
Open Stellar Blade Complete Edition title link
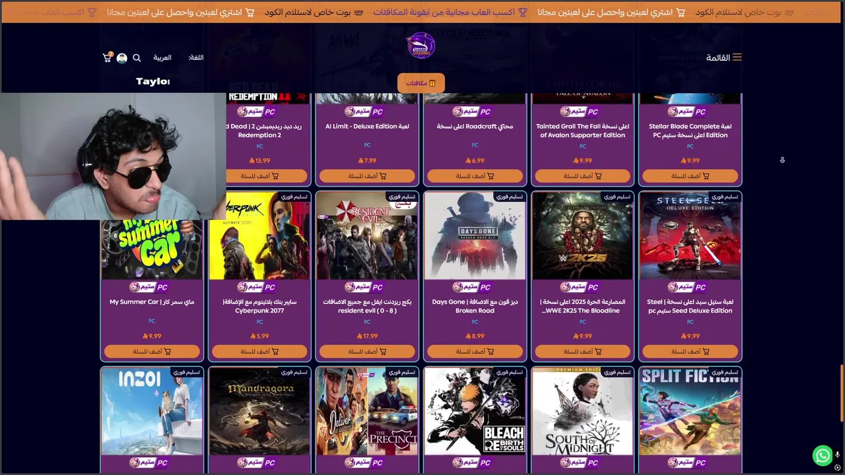tap(690, 131)
